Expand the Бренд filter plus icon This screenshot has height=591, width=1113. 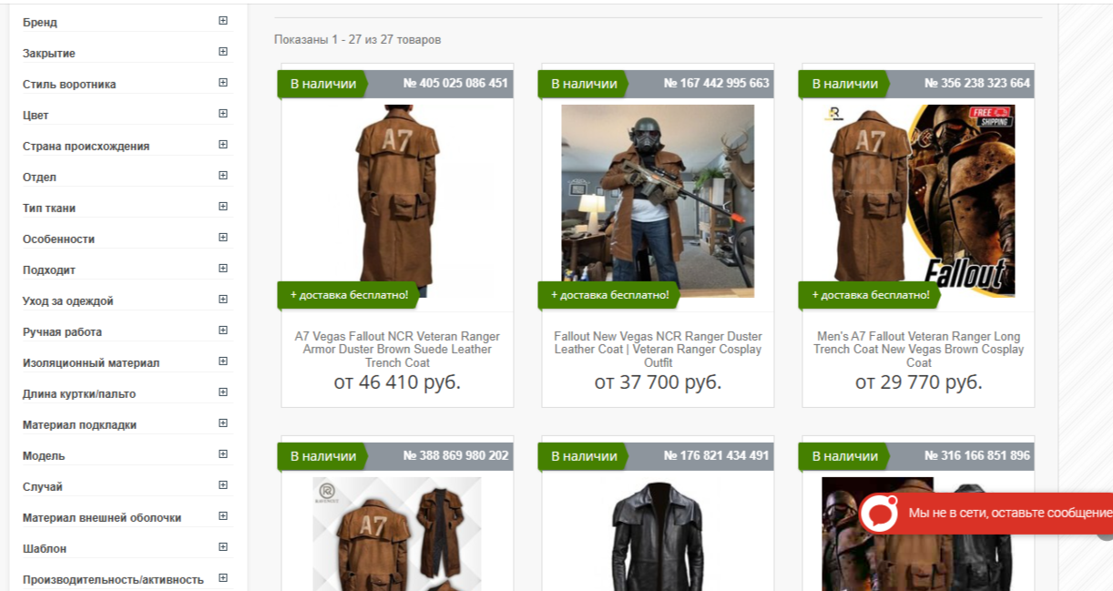tap(223, 20)
